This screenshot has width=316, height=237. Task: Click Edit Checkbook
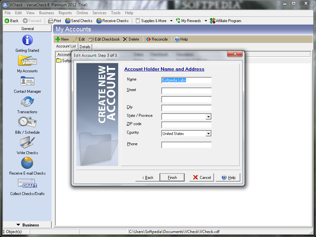pyautogui.click(x=104, y=39)
